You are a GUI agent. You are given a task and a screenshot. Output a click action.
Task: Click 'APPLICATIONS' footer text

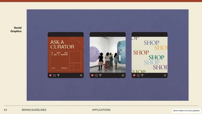101,110
